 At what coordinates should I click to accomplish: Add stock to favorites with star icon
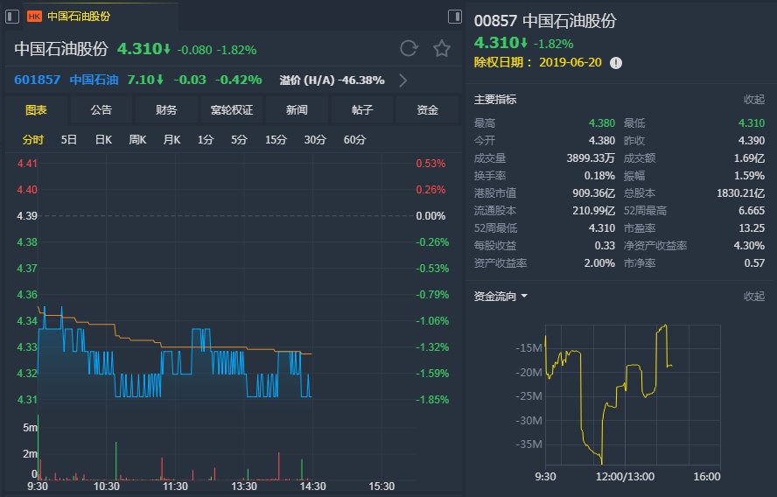point(442,49)
